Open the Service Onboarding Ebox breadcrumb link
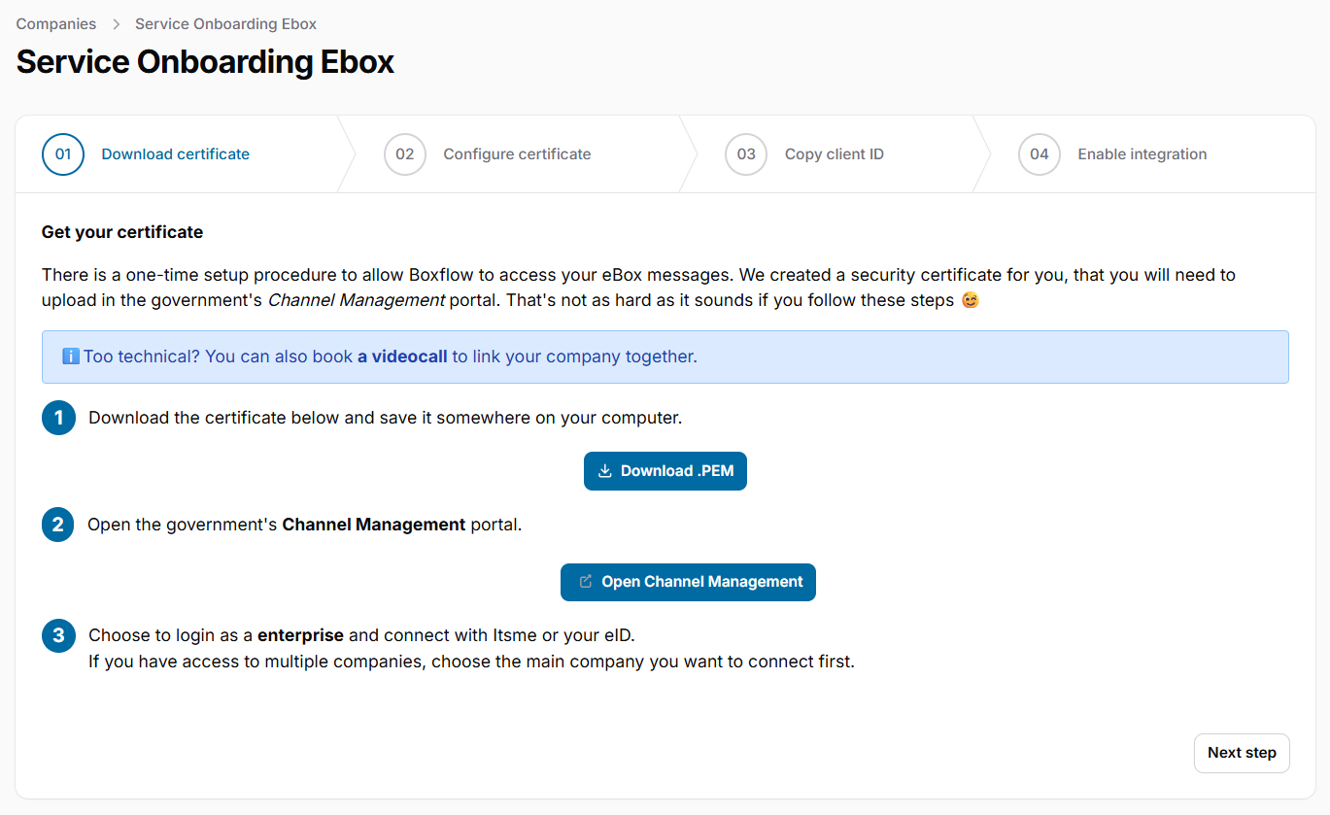Image resolution: width=1330 pixels, height=815 pixels. (x=225, y=24)
